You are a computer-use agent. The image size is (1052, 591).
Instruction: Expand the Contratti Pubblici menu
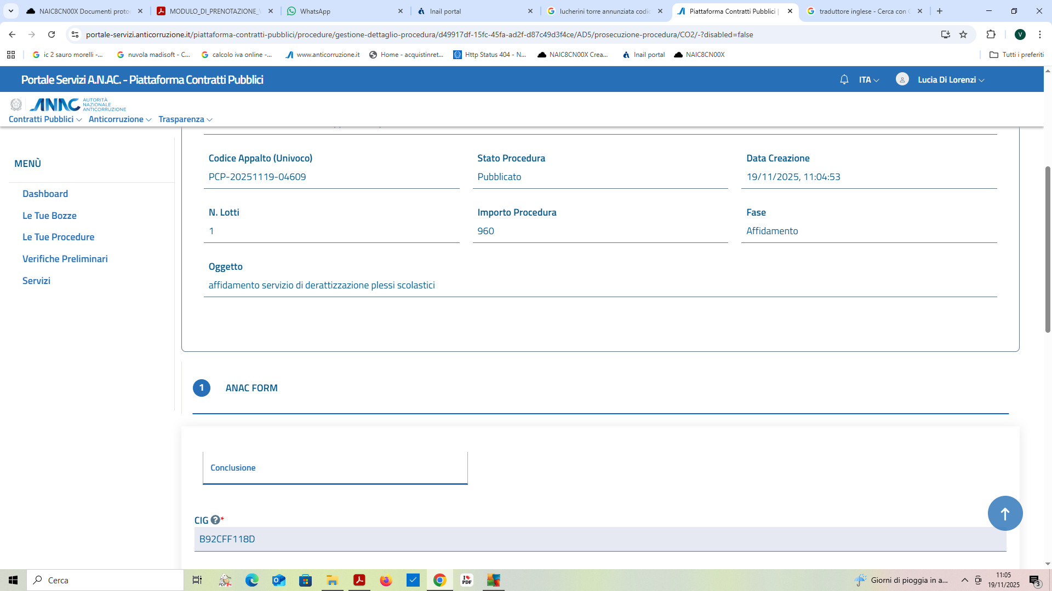45,119
